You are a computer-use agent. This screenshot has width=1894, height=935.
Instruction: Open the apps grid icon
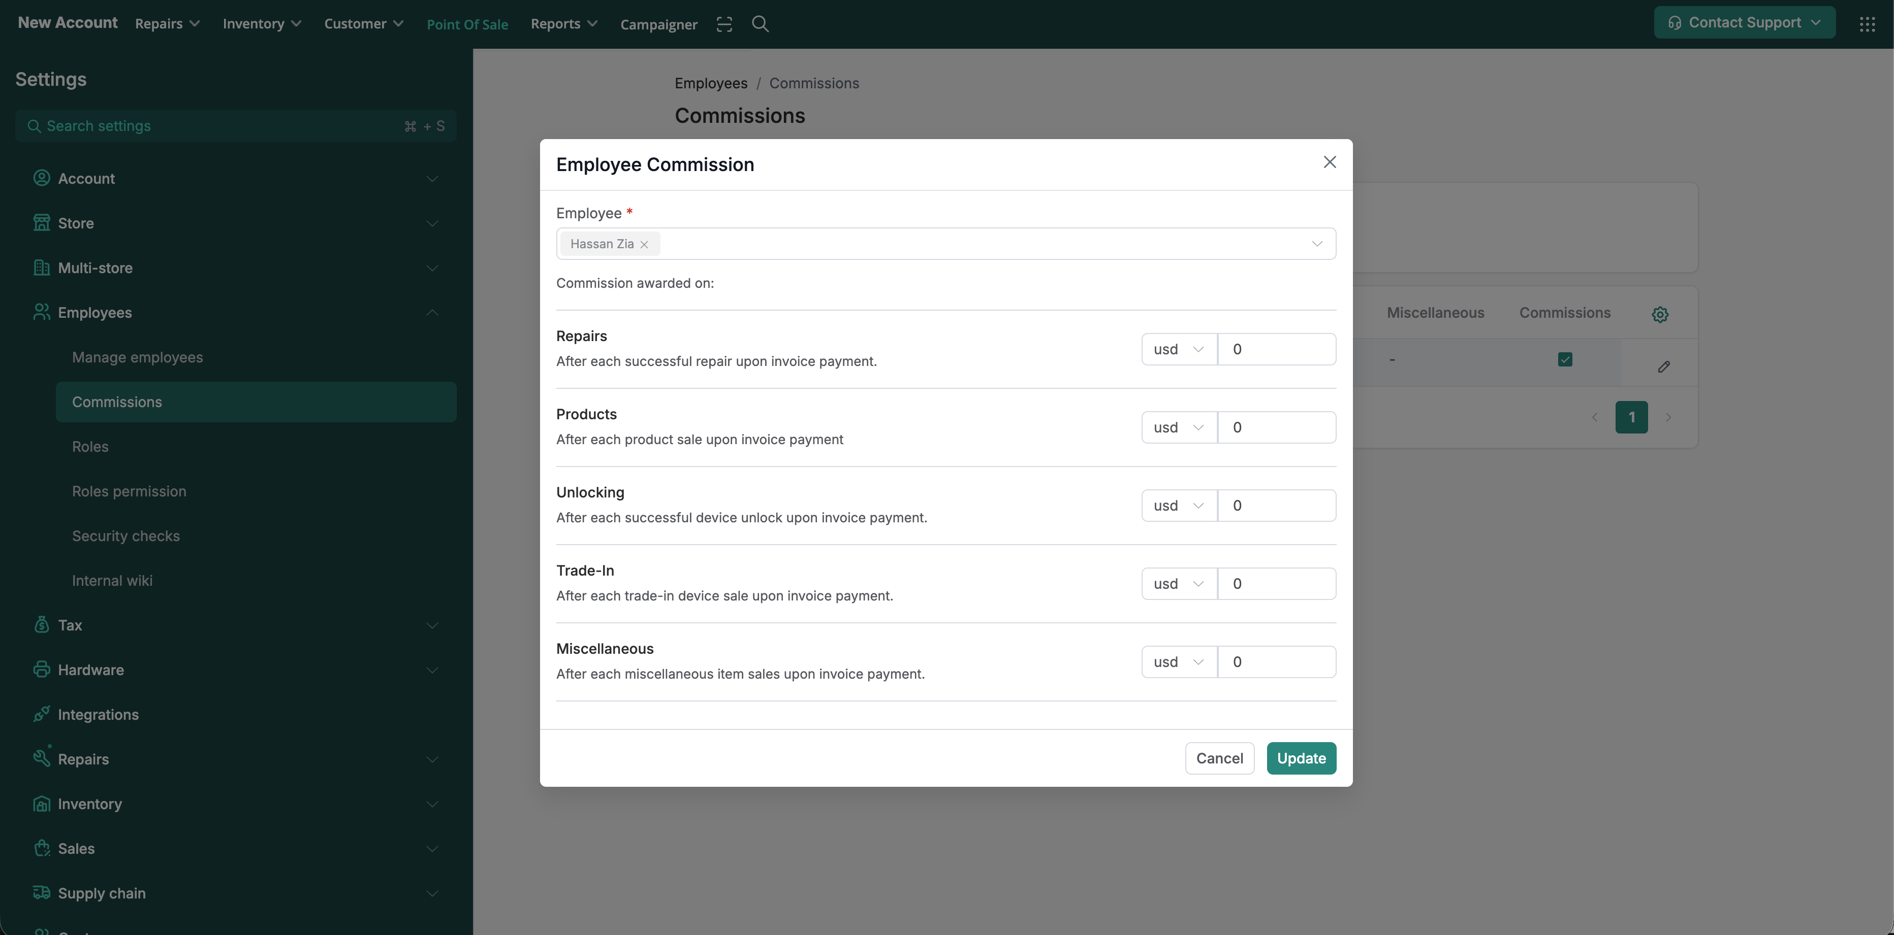1867,24
